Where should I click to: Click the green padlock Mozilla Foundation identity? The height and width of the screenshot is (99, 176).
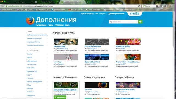pos(14,6)
